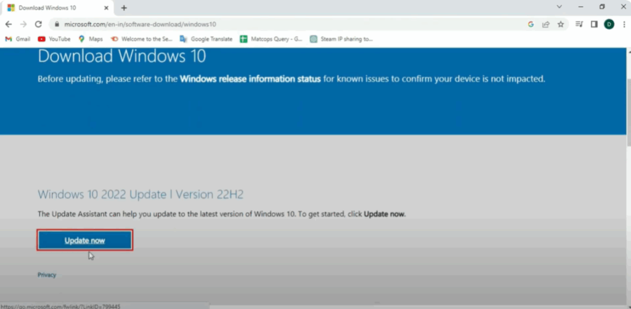Reload the Download Windows 10 page
This screenshot has height=309, width=631.
(38, 24)
